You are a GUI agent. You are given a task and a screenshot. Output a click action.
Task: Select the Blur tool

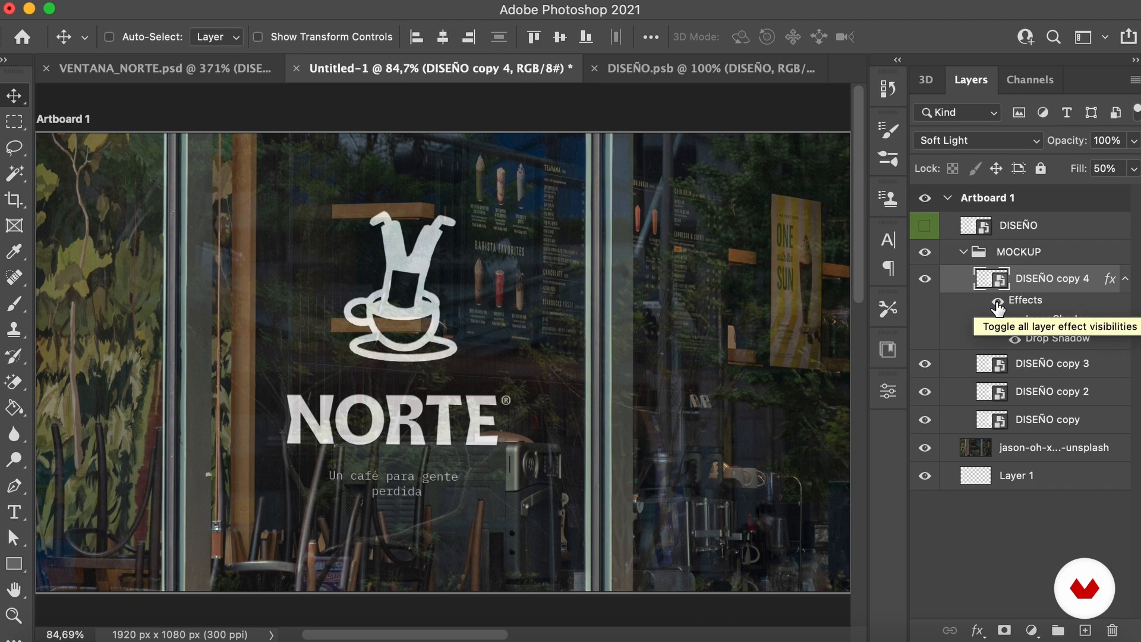click(x=14, y=434)
